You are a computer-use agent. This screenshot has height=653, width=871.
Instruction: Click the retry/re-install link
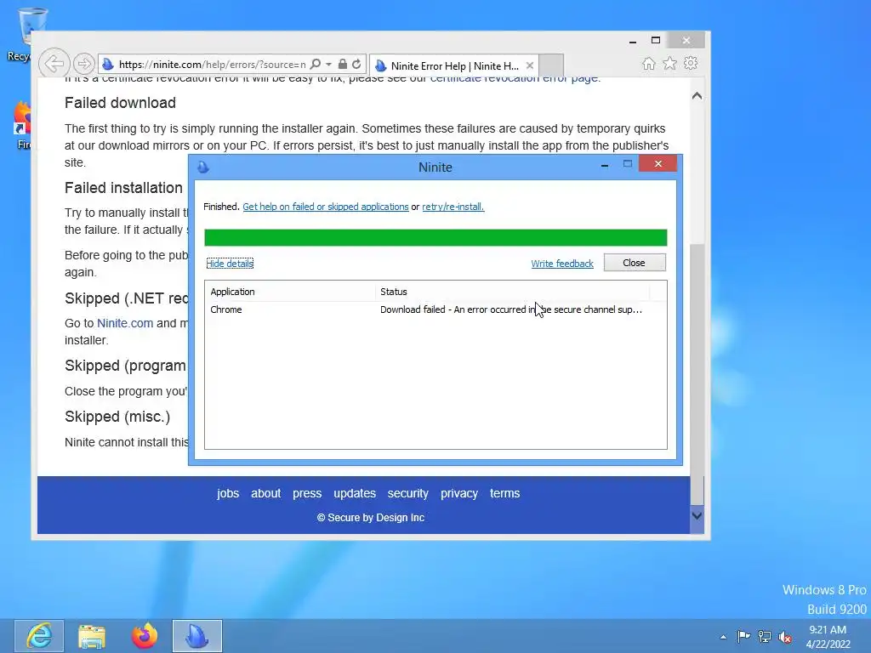click(x=453, y=207)
